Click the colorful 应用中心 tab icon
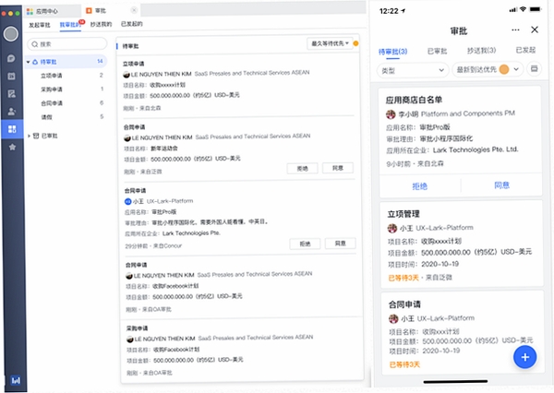554x393 pixels. [x=30, y=11]
